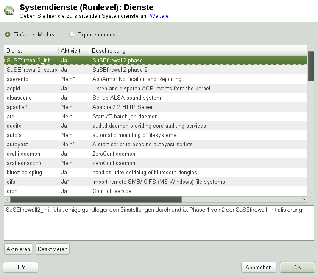318x277 pixels.
Task: Select the SuSEfirewall2_setup service row
Action: point(155,70)
